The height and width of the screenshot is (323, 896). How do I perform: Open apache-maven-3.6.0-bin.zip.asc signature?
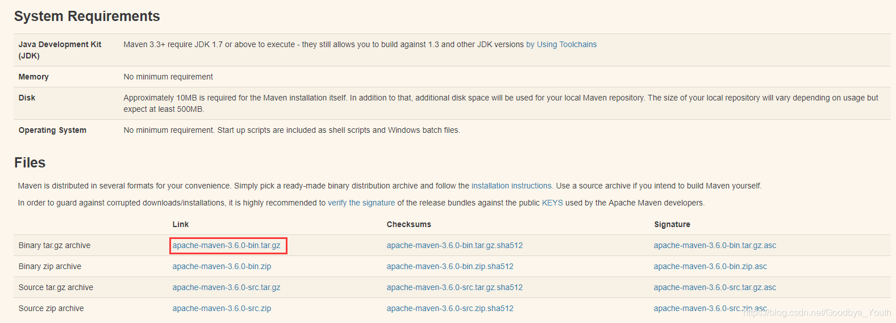[710, 266]
